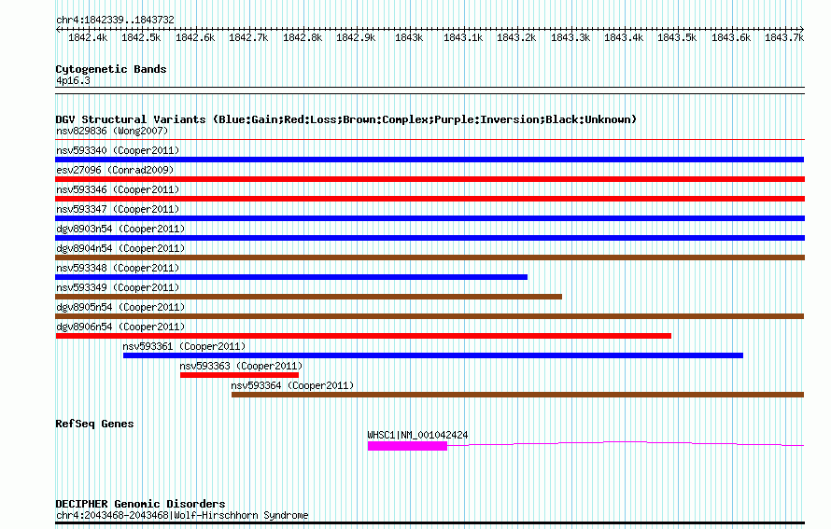
Task: Click the nsv593346 (Cooper2011) label
Action: (118, 189)
